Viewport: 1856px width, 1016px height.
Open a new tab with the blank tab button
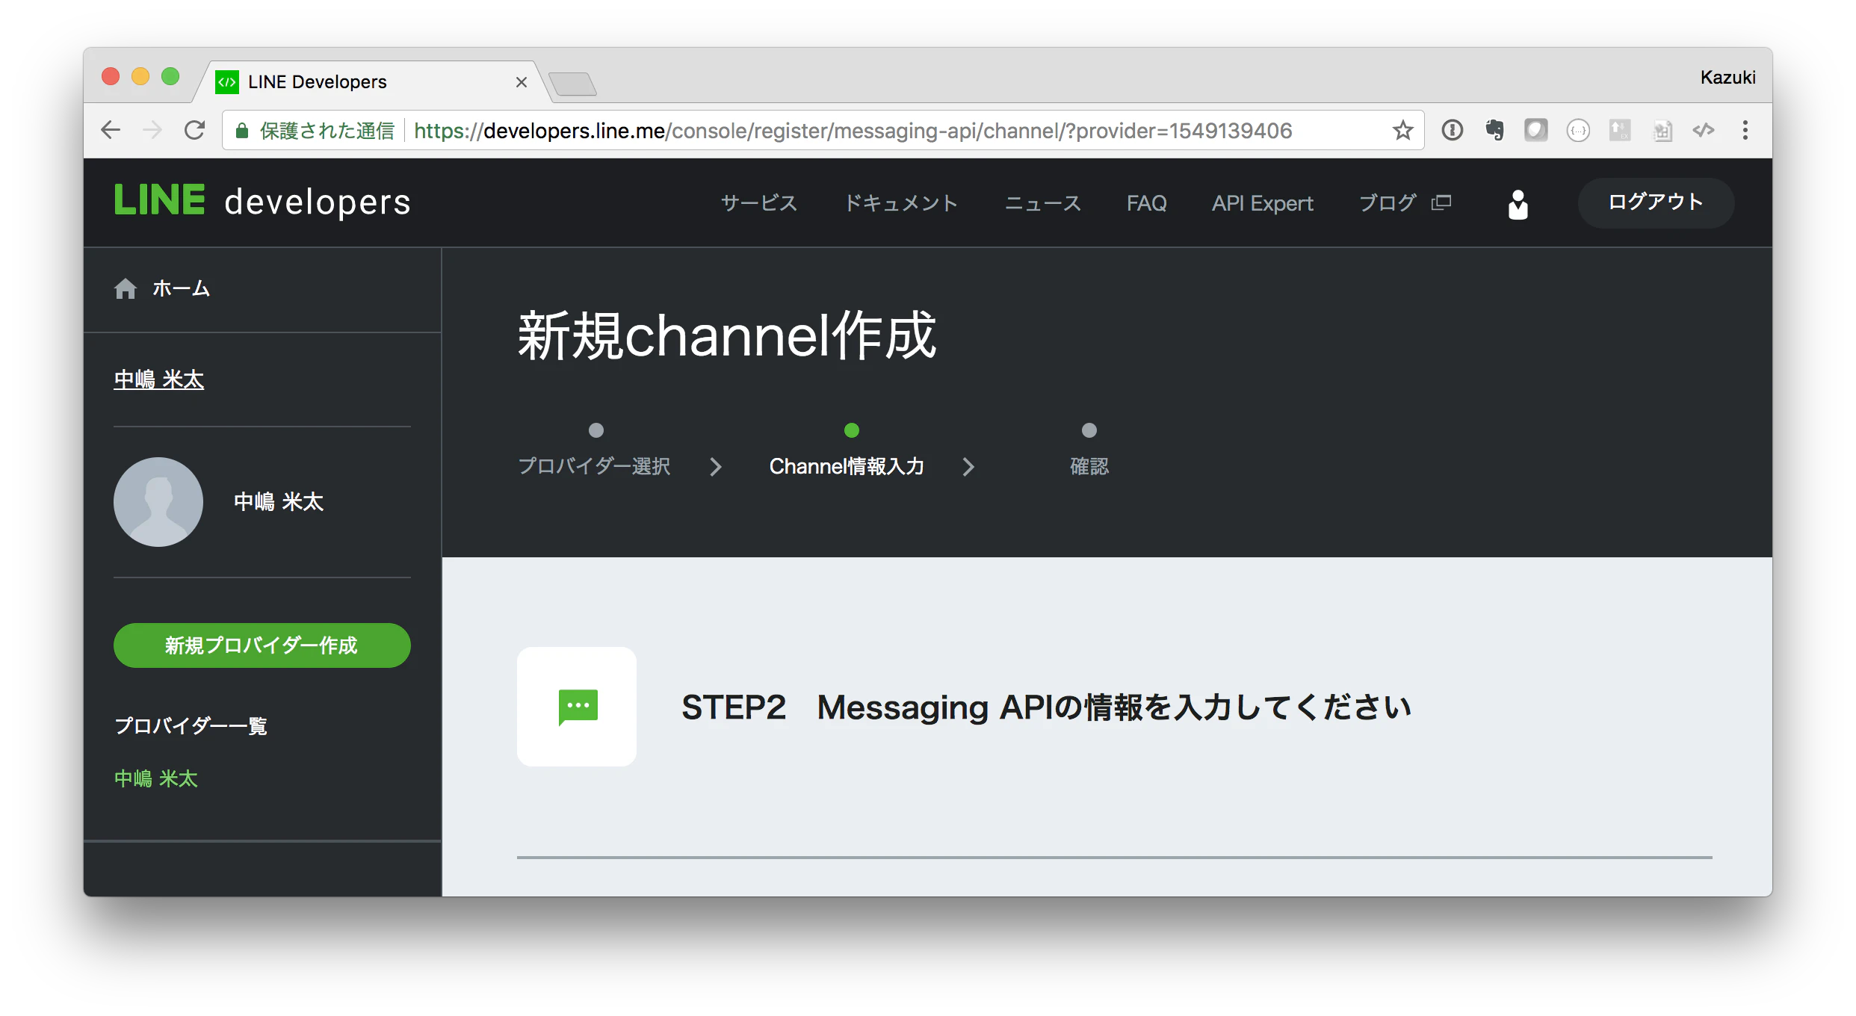[572, 84]
